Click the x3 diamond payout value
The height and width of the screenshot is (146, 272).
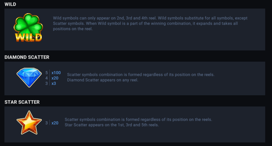pyautogui.click(x=54, y=83)
